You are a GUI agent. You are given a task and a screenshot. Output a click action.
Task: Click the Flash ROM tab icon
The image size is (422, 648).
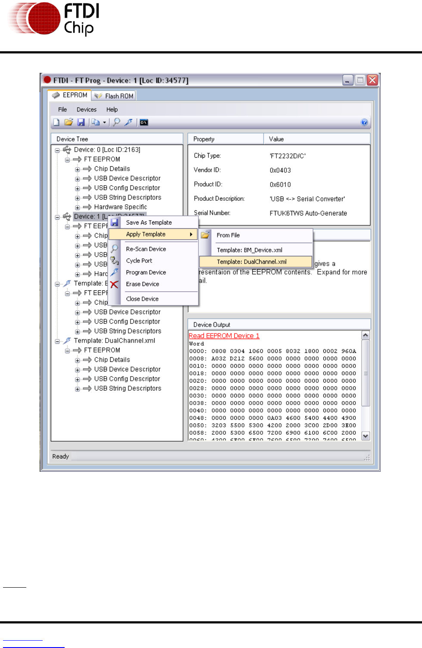(x=98, y=96)
